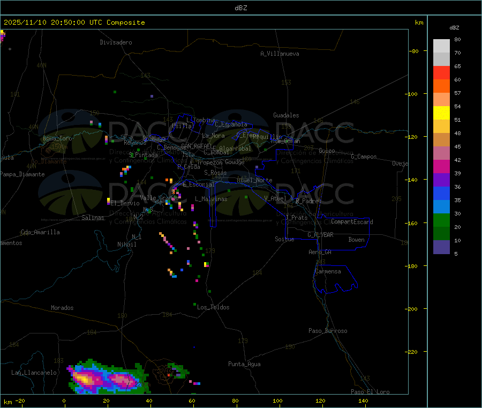Click the light blue 30–35 dBZ legend swatch

click(x=441, y=207)
